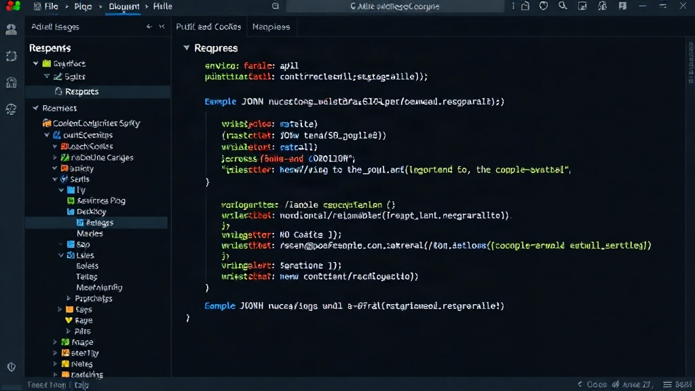Collapse the Sgltis node arrow

coord(47,76)
